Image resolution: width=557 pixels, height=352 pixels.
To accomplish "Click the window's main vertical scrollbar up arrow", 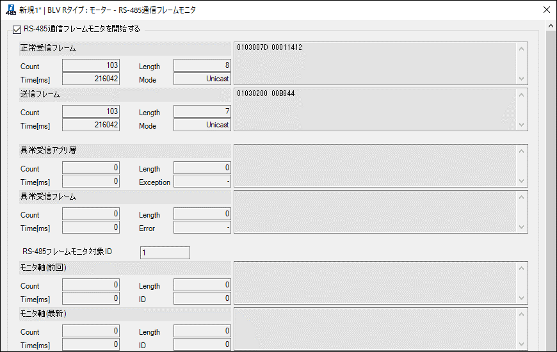I will pos(551,26).
